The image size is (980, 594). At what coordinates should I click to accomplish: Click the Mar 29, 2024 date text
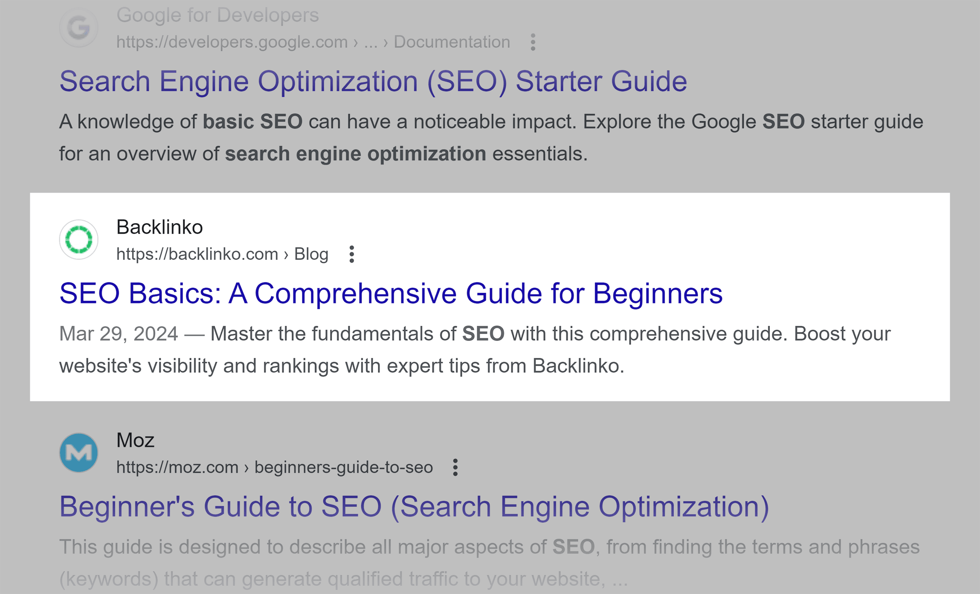119,333
